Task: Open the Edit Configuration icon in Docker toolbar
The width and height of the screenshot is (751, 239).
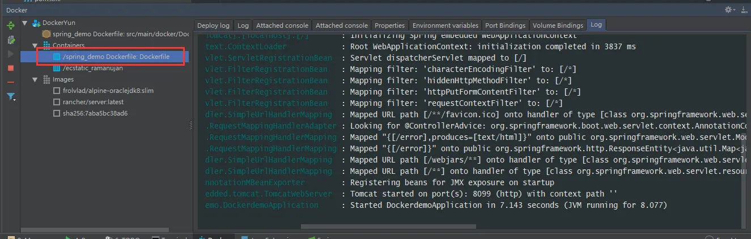Action: coord(10,40)
